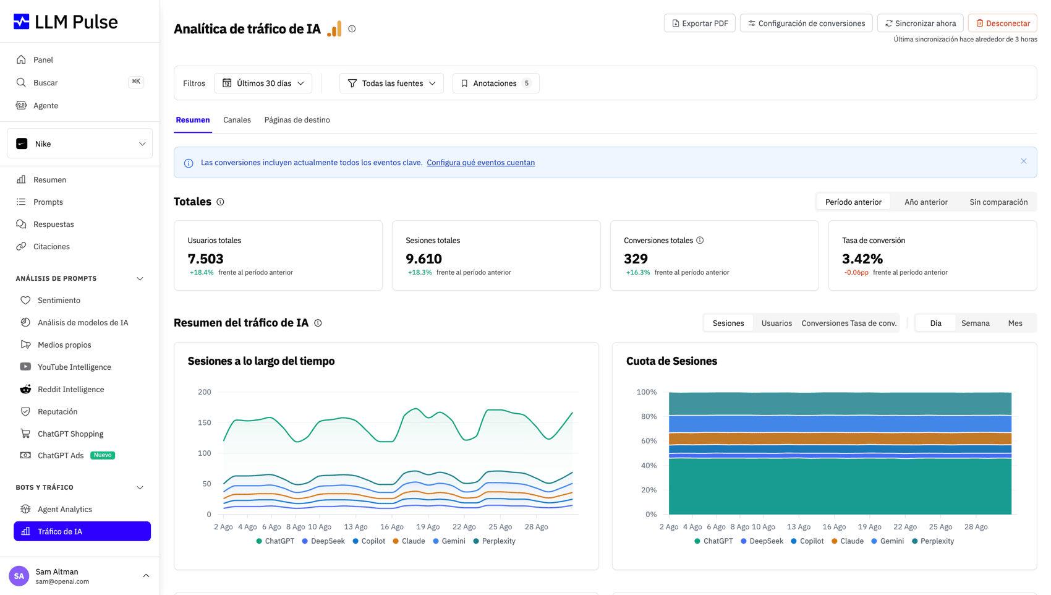
Task: Click the Citaciones link icon
Action: 22,247
